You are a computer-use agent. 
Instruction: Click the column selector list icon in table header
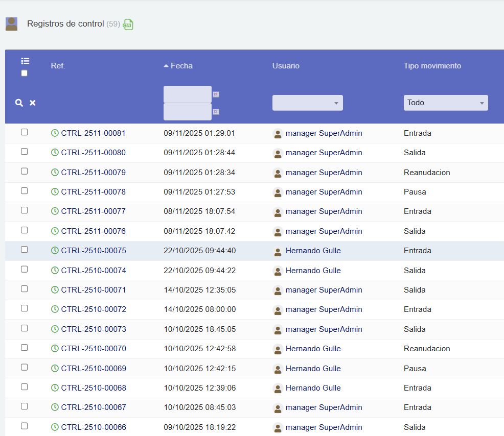25,60
